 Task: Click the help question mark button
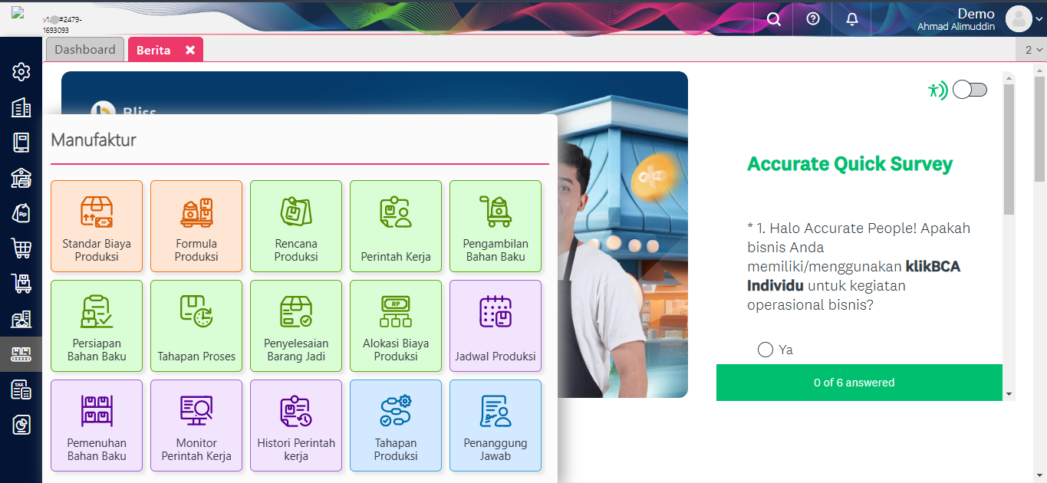(813, 18)
